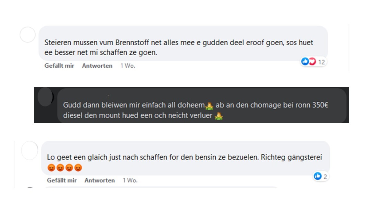Click the blue thumbs-up reaction beside count 12
The height and width of the screenshot is (211, 376).
305,62
